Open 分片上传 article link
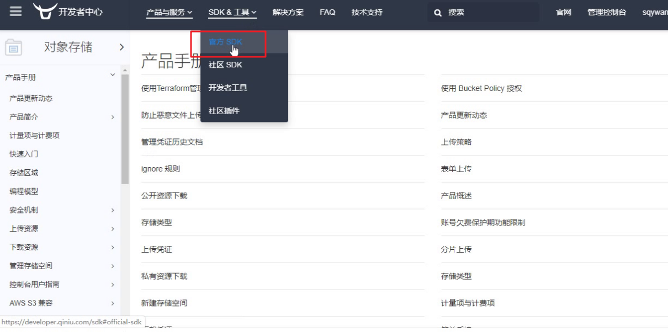The image size is (668, 332). point(456,249)
